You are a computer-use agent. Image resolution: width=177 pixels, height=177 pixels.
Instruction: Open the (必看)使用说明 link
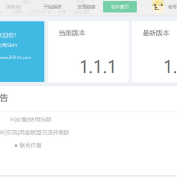(x=30, y=119)
